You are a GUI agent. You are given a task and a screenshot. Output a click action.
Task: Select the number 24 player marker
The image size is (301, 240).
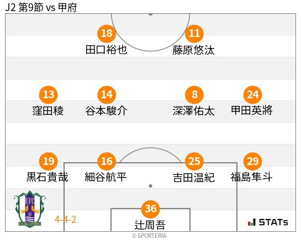[x=252, y=95]
